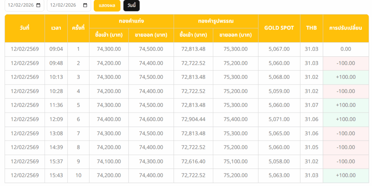Click gold spot value 5,059.00

(x=279, y=91)
